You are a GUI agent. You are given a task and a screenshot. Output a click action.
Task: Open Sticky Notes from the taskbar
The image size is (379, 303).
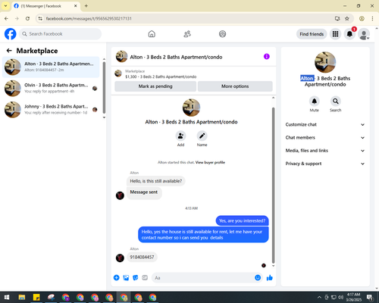36,298
